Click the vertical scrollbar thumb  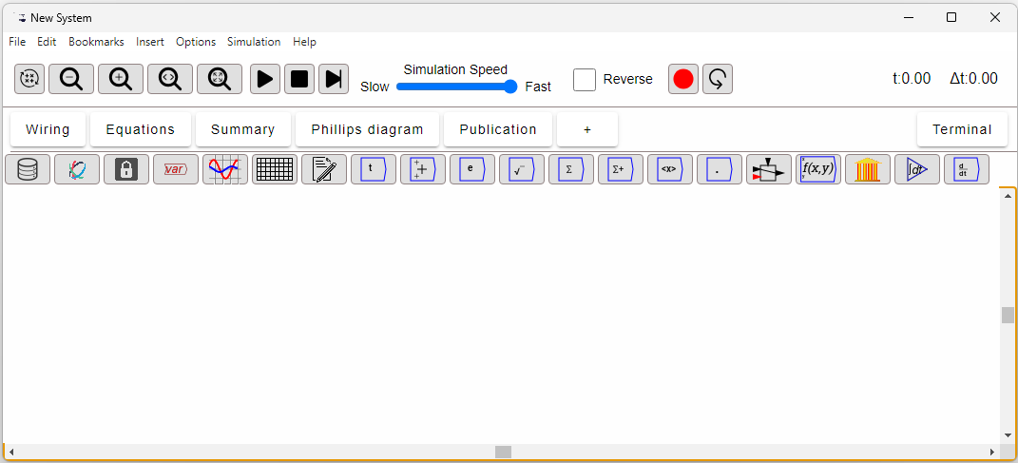1008,315
